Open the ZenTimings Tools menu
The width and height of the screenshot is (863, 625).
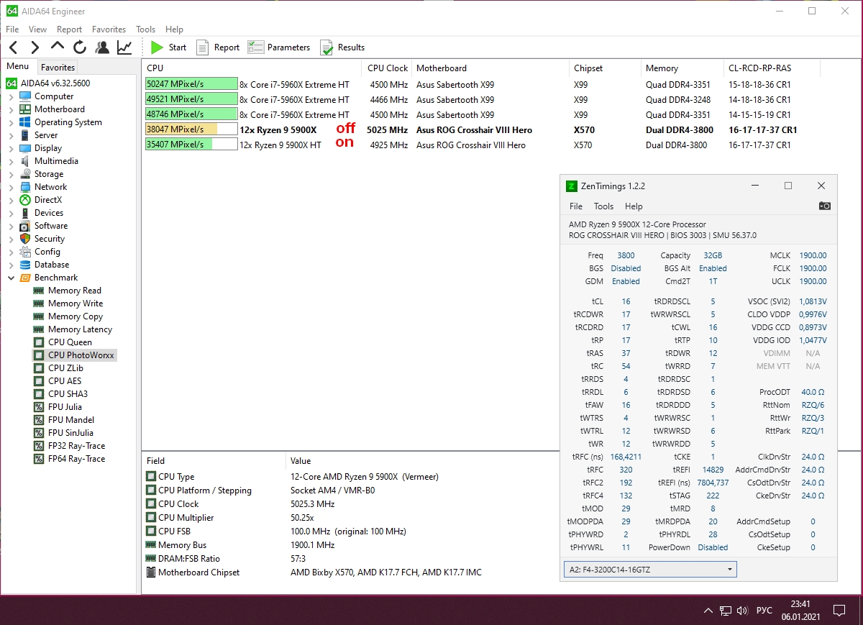tap(603, 206)
